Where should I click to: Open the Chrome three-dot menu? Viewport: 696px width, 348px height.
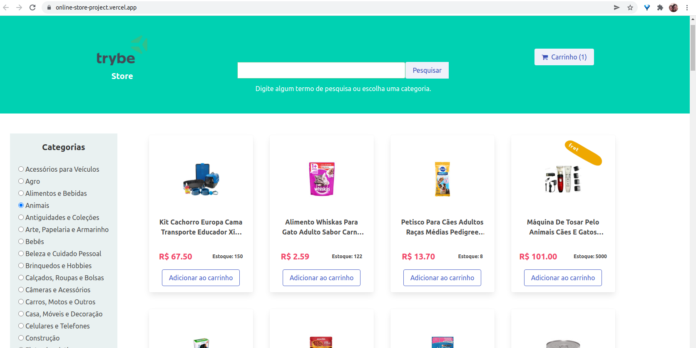tap(687, 7)
